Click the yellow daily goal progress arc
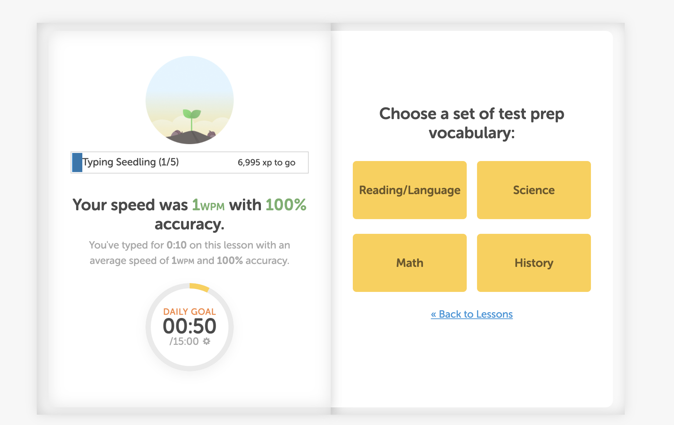Image resolution: width=674 pixels, height=425 pixels. 200,287
